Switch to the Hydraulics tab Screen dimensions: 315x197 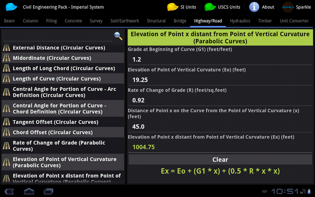(x=240, y=21)
